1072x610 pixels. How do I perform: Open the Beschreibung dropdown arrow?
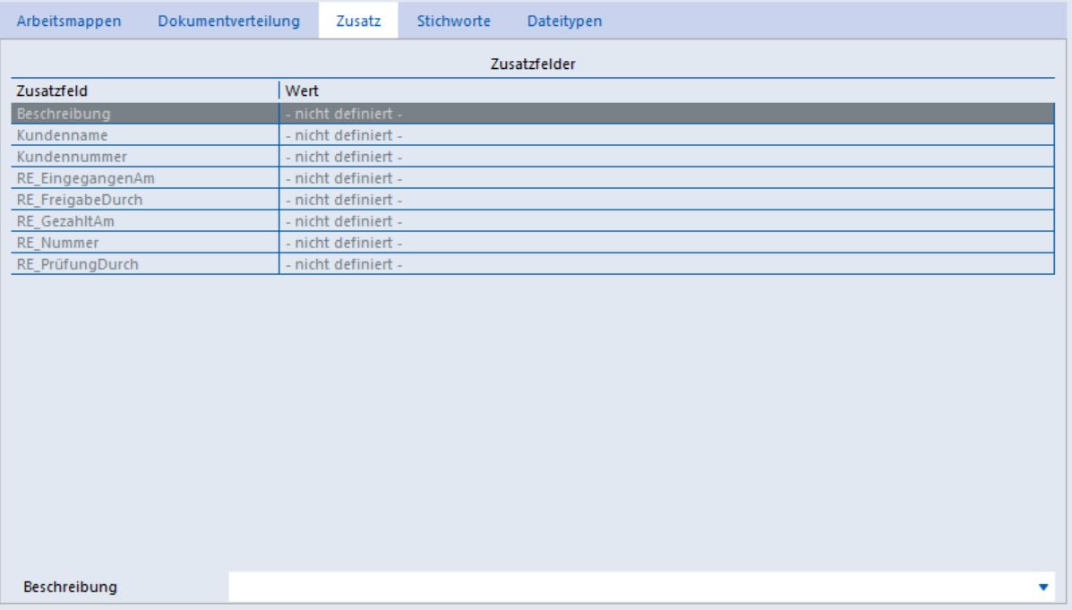(x=1043, y=587)
